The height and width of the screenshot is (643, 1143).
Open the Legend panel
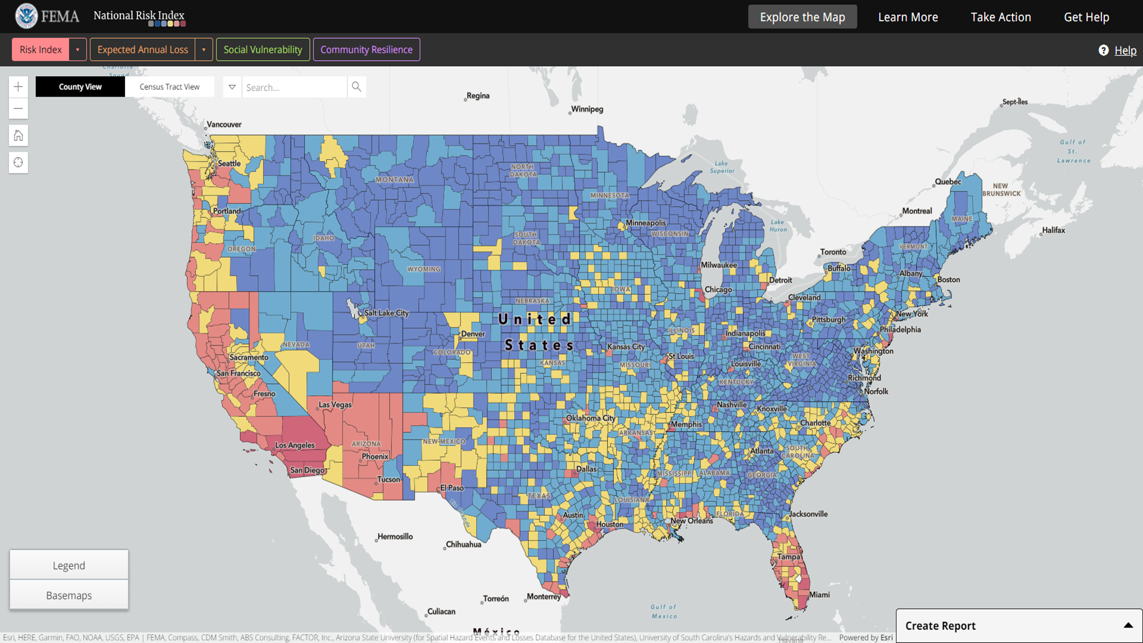point(68,565)
